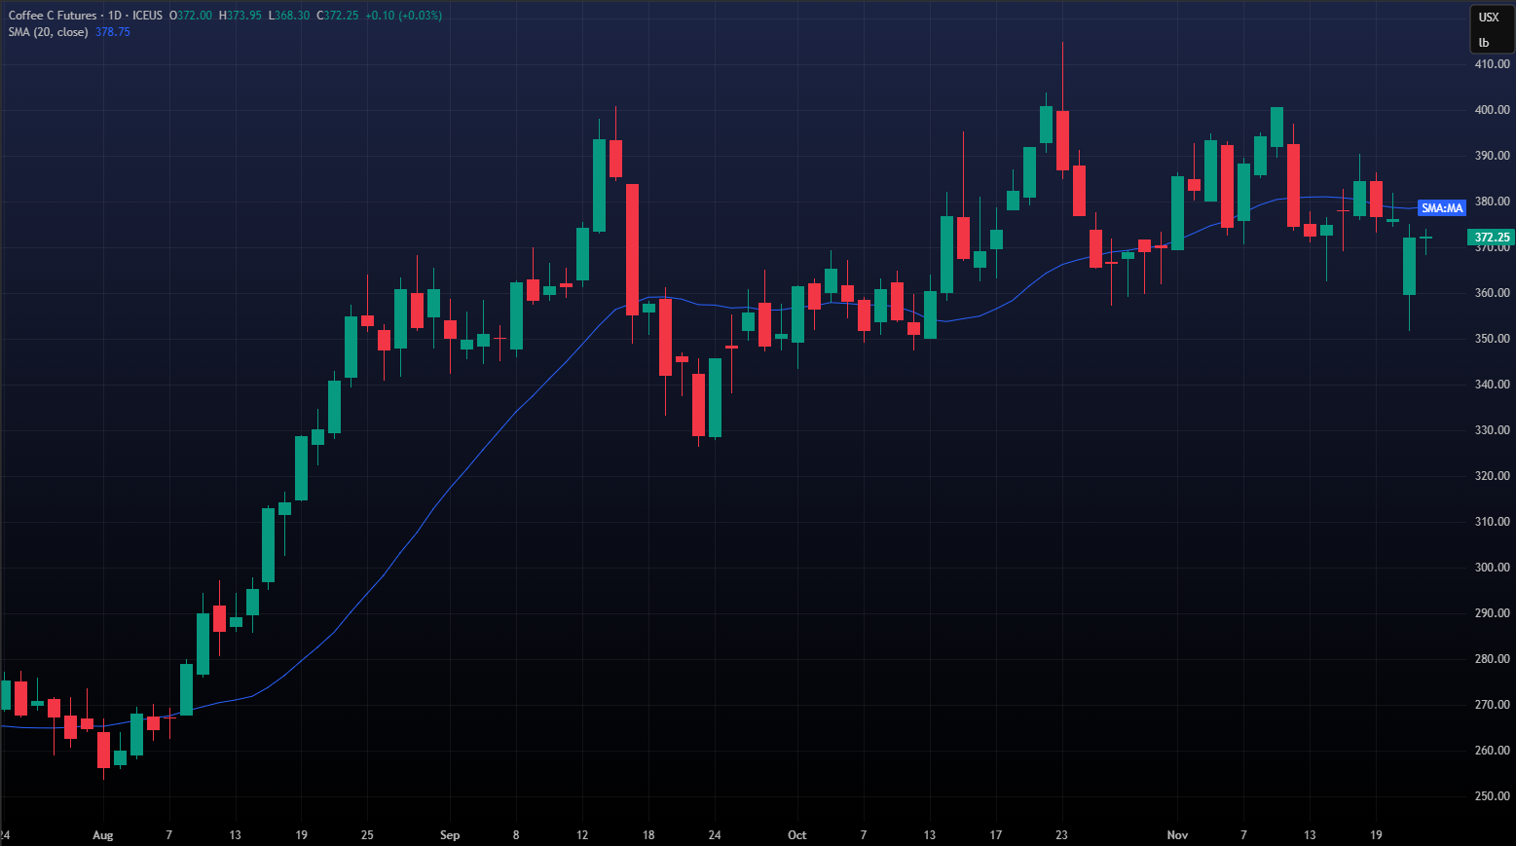Click the high value H373.95 in header
The width and height of the screenshot is (1516, 846).
(x=240, y=16)
